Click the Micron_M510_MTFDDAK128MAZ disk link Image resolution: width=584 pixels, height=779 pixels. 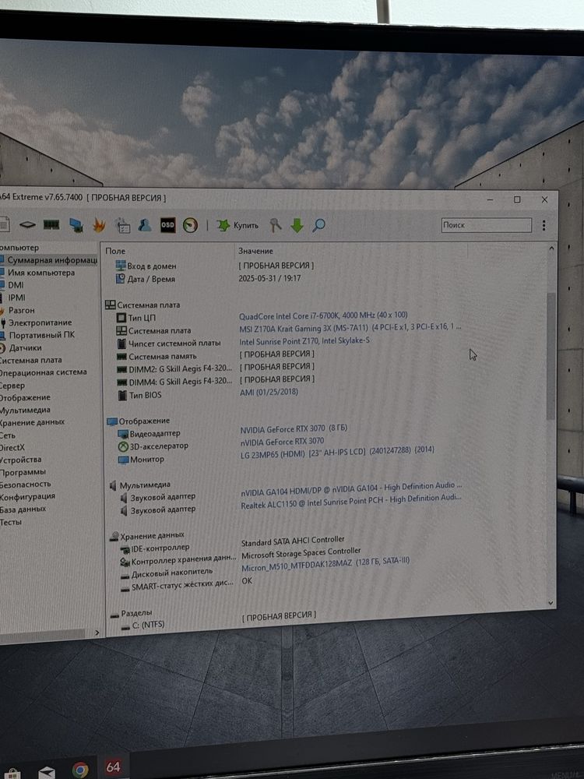click(x=325, y=564)
